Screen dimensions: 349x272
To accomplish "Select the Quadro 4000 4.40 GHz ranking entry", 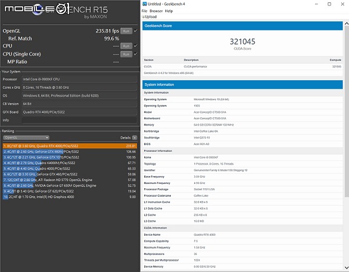I will point(70,169).
